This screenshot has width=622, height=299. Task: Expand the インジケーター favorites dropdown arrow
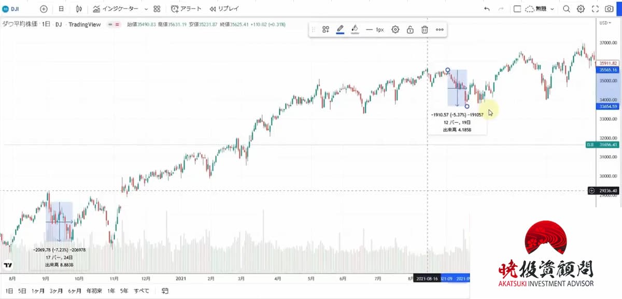click(x=146, y=9)
